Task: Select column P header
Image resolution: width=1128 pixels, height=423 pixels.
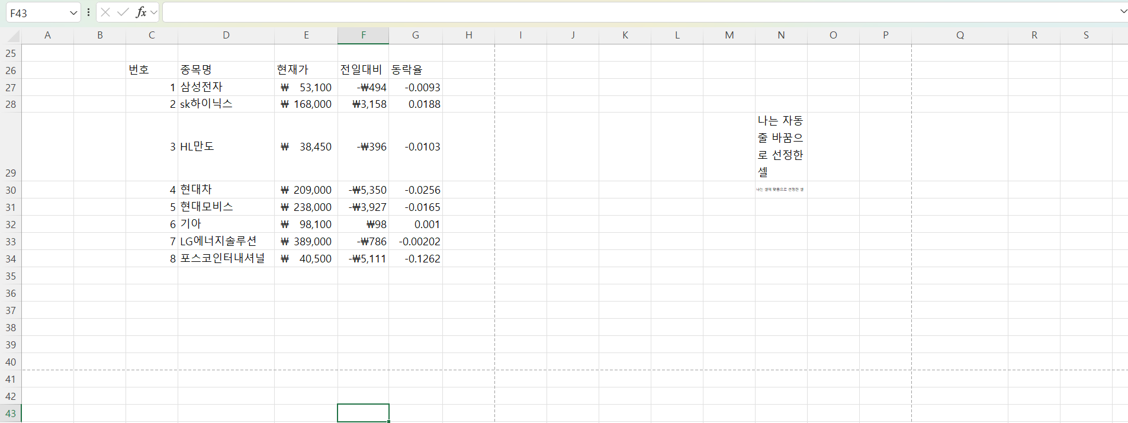Action: click(885, 35)
